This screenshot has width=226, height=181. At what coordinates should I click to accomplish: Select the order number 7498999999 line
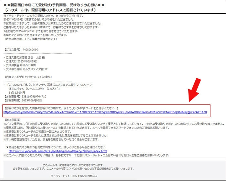click(x=21, y=50)
